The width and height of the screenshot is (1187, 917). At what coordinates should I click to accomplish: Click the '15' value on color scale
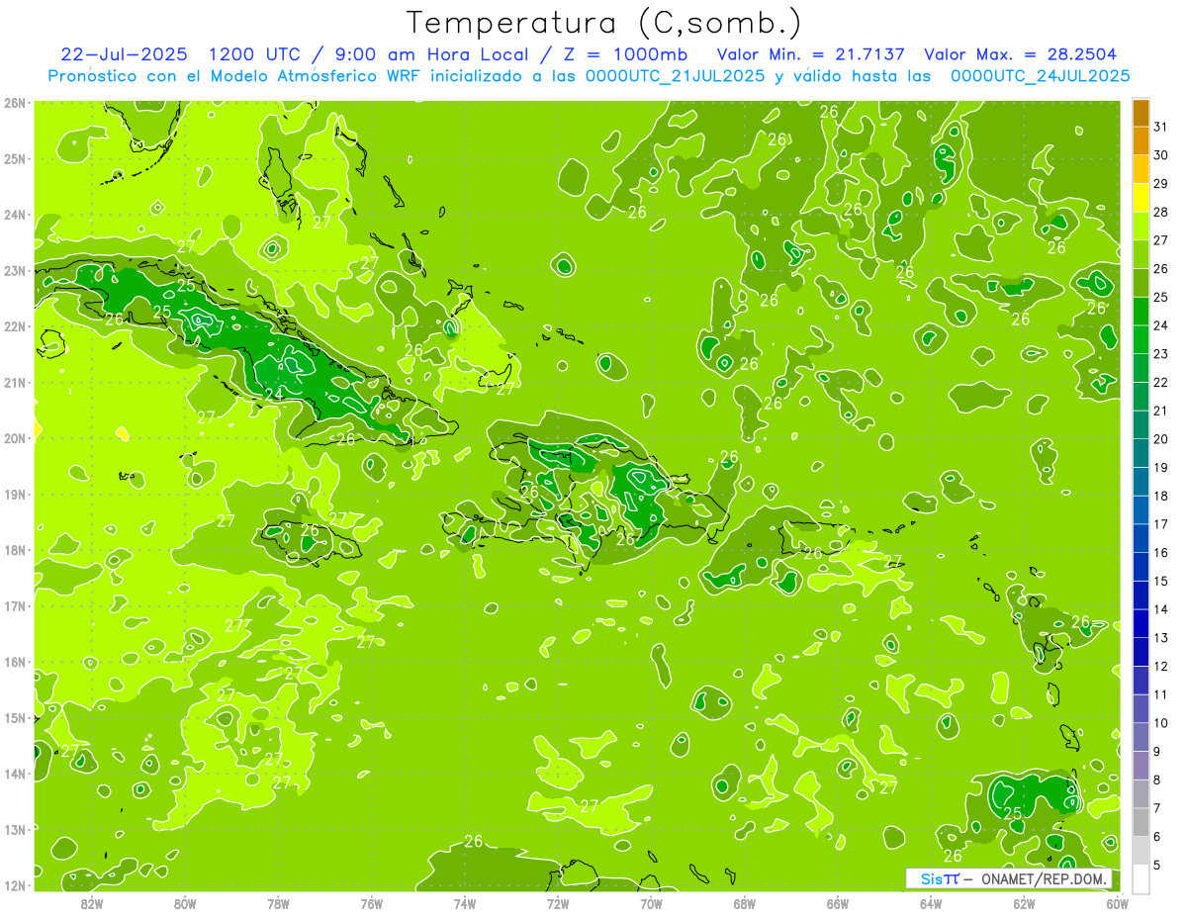[1161, 581]
